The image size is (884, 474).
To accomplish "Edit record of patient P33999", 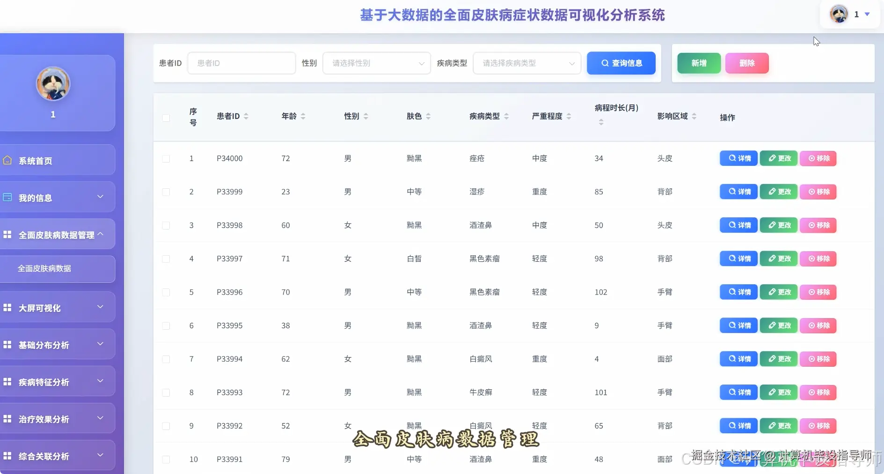I will 779,192.
